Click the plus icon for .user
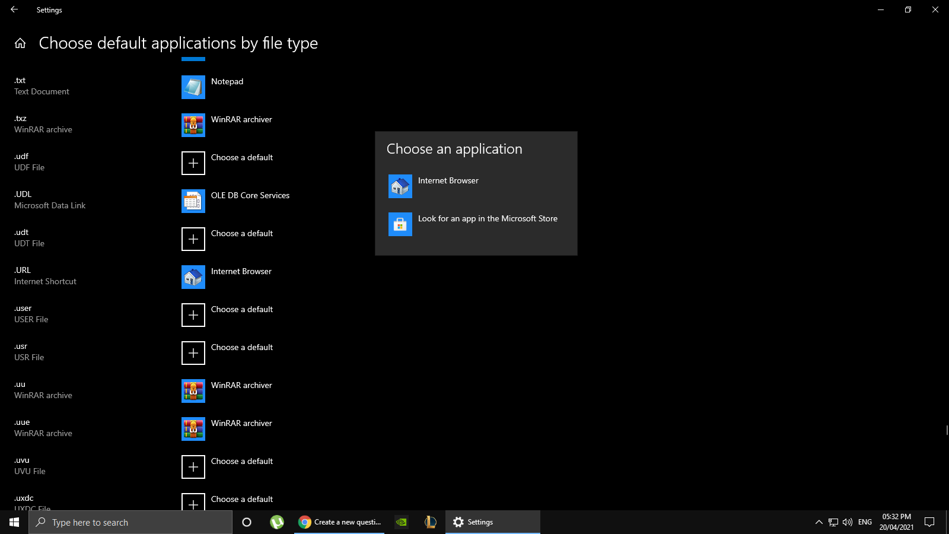The image size is (949, 534). coord(193,315)
